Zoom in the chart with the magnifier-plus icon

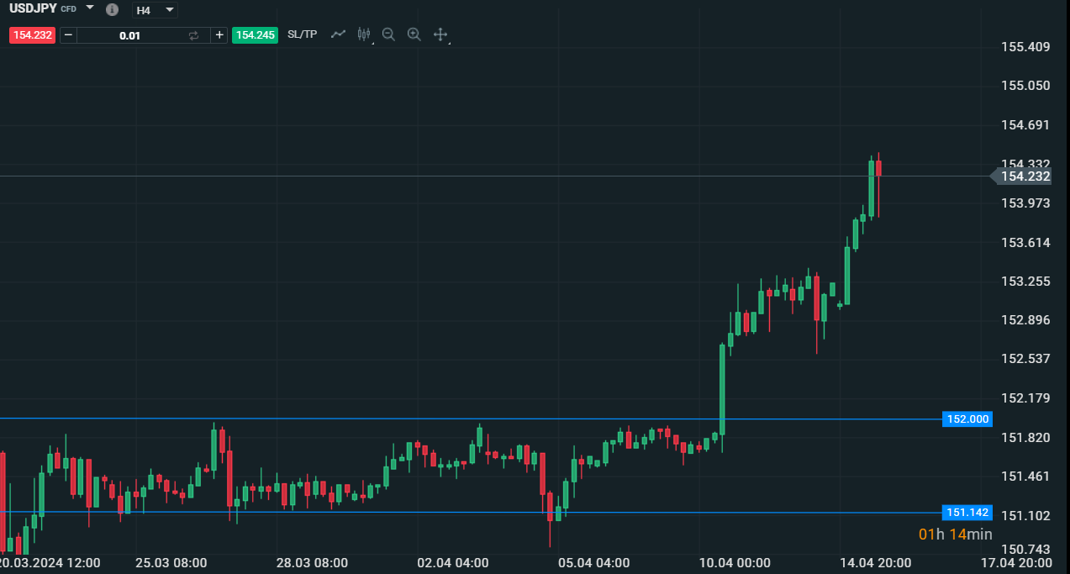click(414, 34)
